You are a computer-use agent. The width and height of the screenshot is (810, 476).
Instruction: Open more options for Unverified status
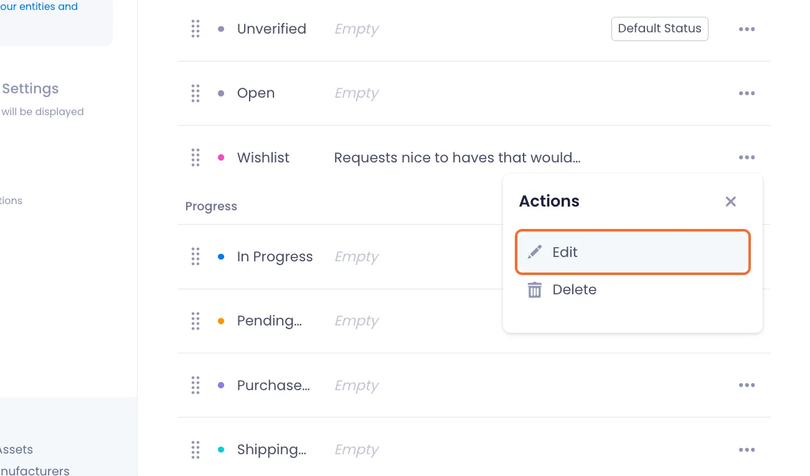click(x=747, y=29)
